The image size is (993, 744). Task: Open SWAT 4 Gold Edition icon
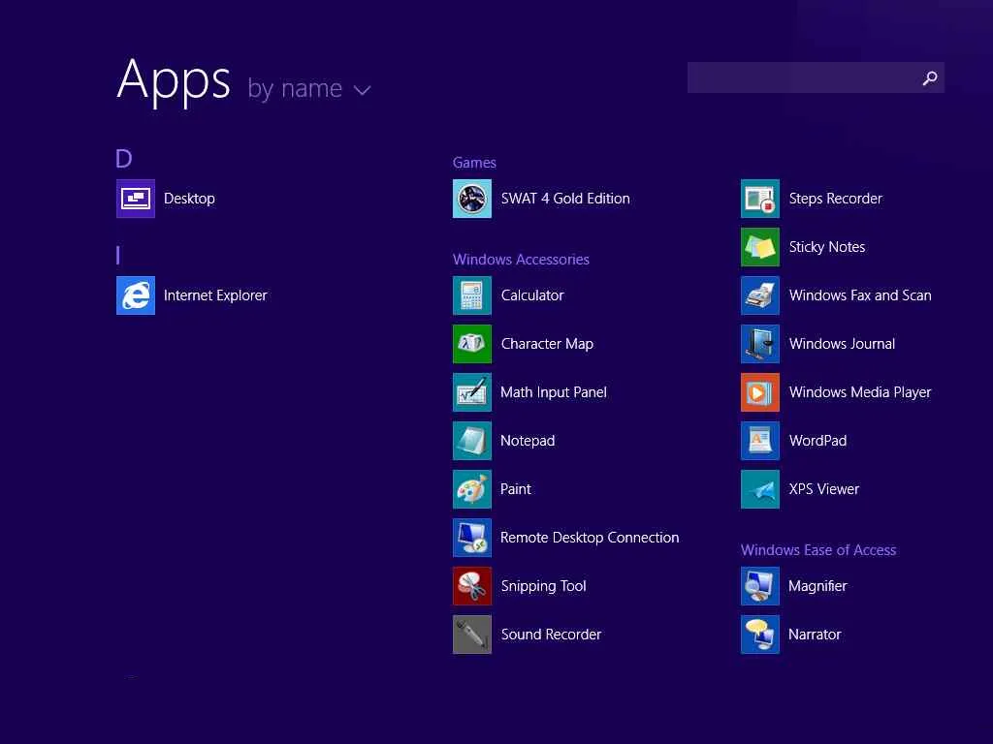point(472,199)
